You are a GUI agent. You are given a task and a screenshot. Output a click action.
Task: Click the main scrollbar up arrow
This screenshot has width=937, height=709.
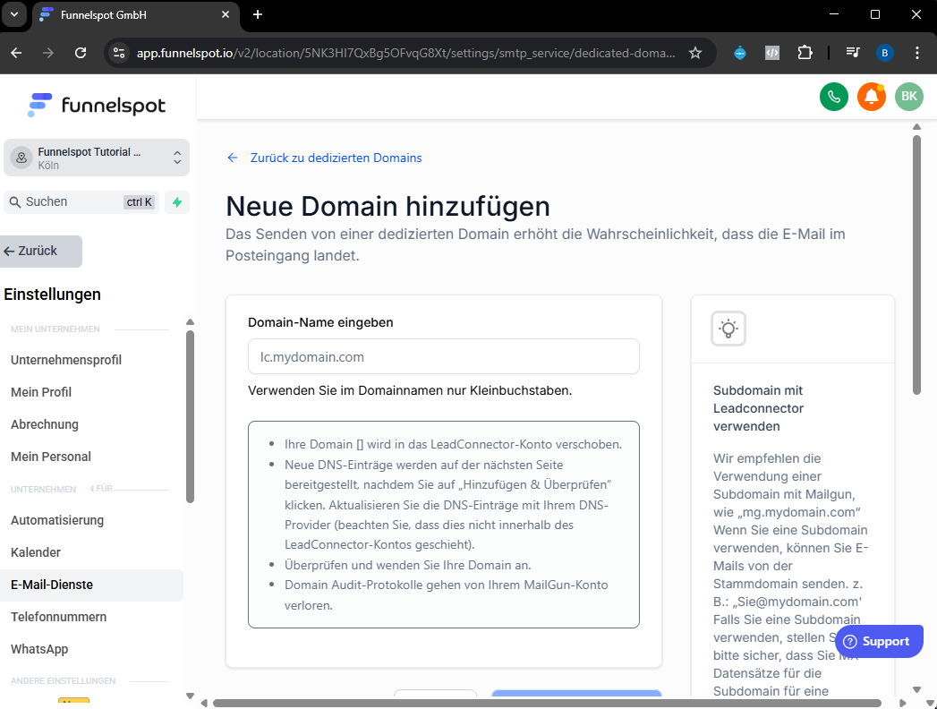click(x=916, y=127)
